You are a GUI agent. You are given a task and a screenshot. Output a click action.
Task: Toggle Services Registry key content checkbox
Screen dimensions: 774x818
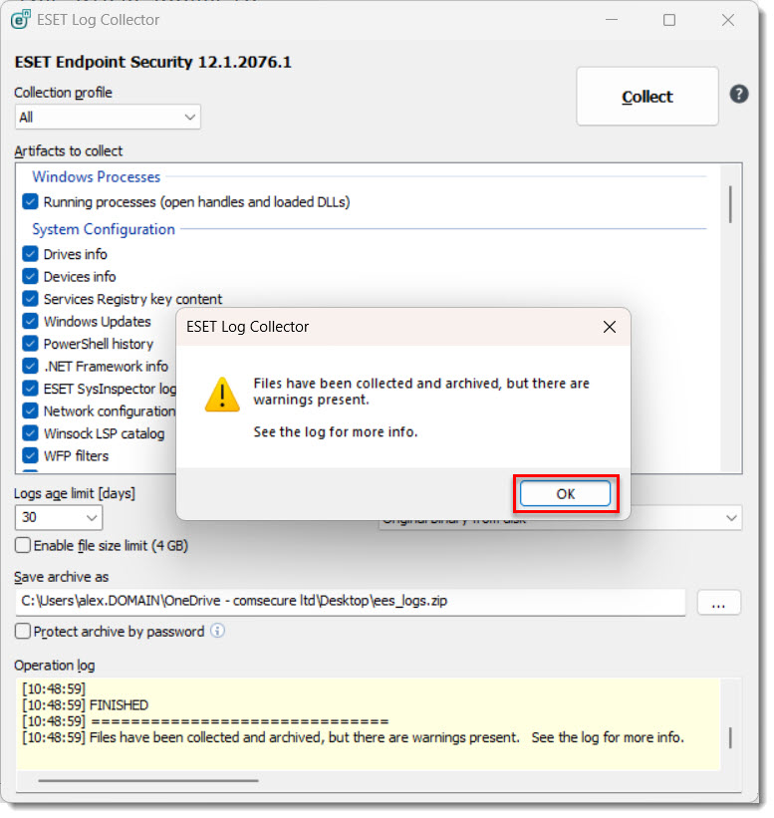[30, 300]
